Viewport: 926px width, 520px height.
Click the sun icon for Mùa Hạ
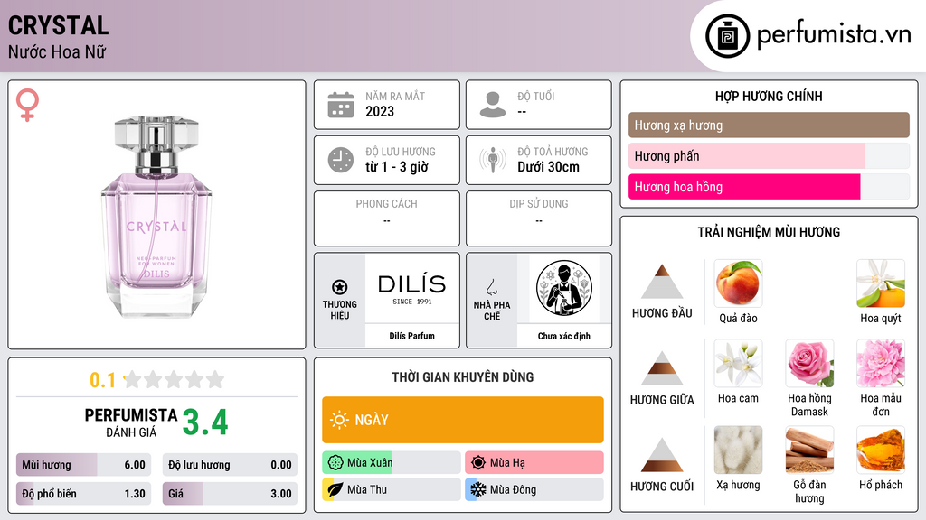click(478, 462)
